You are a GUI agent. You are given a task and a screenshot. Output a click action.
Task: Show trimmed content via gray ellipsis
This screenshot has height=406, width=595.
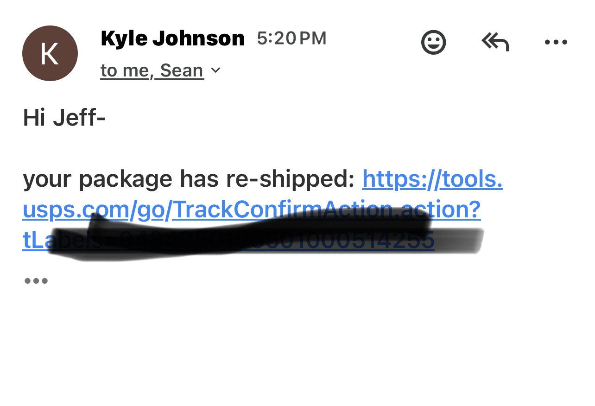36,281
